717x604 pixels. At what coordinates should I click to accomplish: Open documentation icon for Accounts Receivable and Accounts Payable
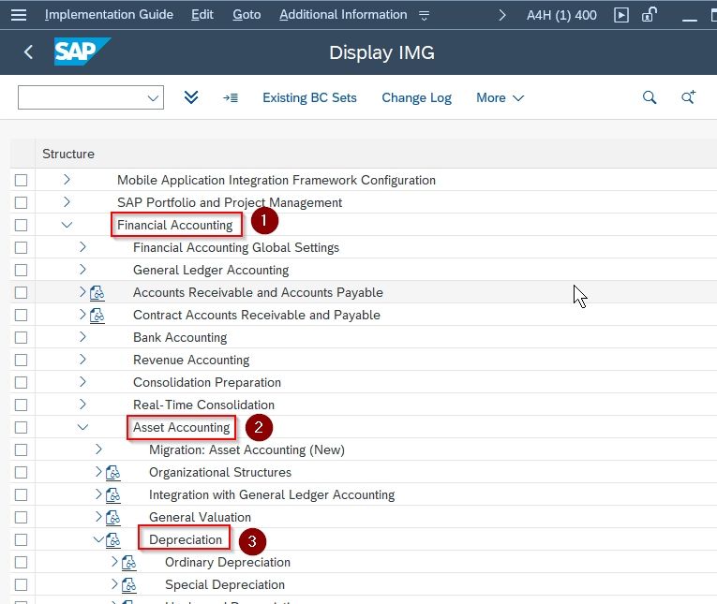point(97,293)
